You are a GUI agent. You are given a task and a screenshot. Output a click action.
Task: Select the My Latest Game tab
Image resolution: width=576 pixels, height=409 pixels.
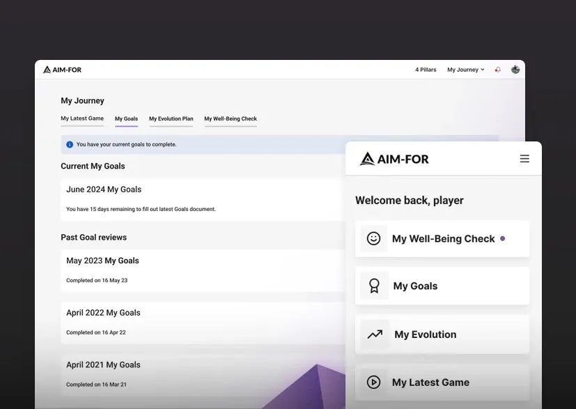pos(82,118)
